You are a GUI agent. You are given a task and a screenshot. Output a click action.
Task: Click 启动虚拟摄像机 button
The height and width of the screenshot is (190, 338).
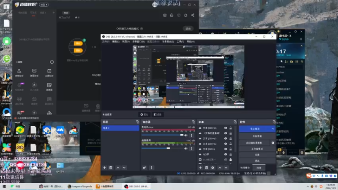tap(254, 143)
